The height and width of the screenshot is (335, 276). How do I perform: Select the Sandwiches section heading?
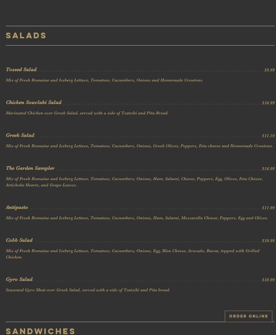40,331
